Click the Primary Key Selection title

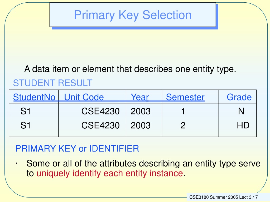coord(133,15)
